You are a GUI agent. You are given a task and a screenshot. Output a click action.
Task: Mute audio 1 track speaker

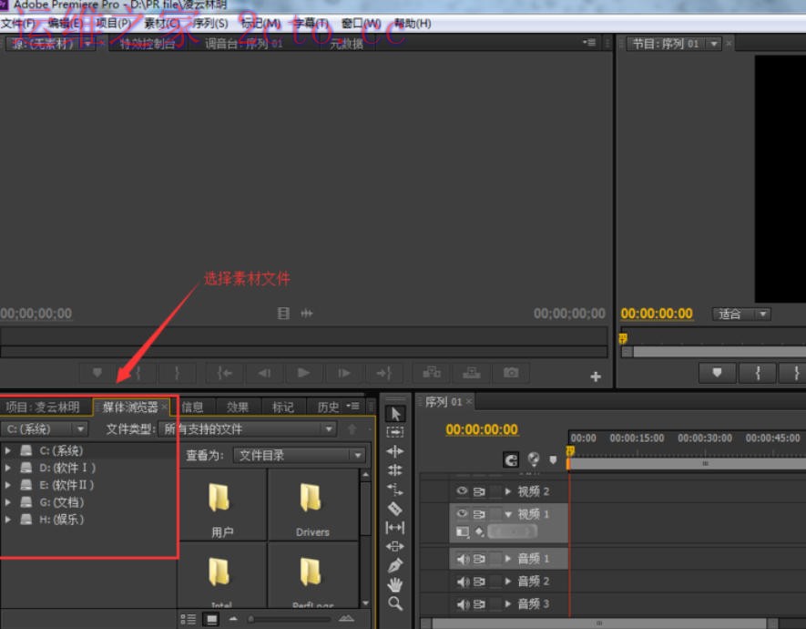coord(462,559)
